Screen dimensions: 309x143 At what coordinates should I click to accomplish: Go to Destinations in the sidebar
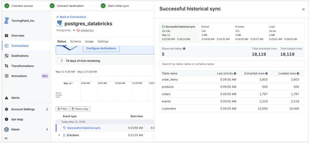click(20, 56)
